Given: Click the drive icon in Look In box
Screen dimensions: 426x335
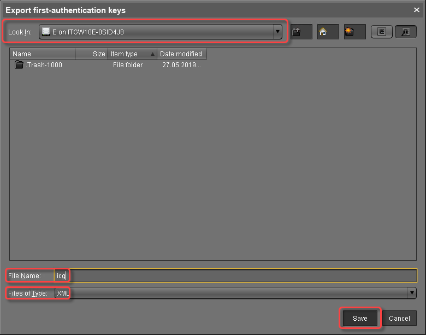Looking at the screenshot, I should 46,32.
